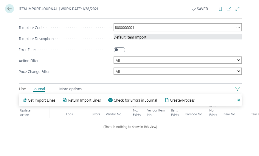
Task: Switch to the Line tab
Action: coord(22,89)
